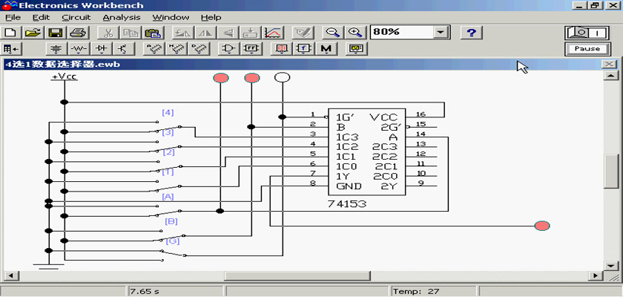Click the +Vcc power source label

[65, 76]
